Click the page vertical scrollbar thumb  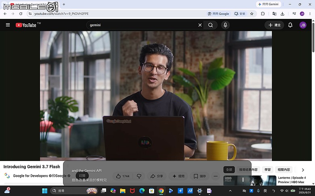[x=313, y=37]
